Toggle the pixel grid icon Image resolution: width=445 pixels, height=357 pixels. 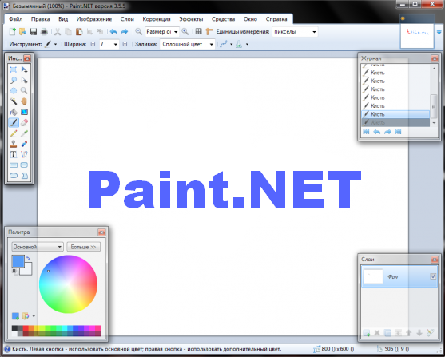199,31
